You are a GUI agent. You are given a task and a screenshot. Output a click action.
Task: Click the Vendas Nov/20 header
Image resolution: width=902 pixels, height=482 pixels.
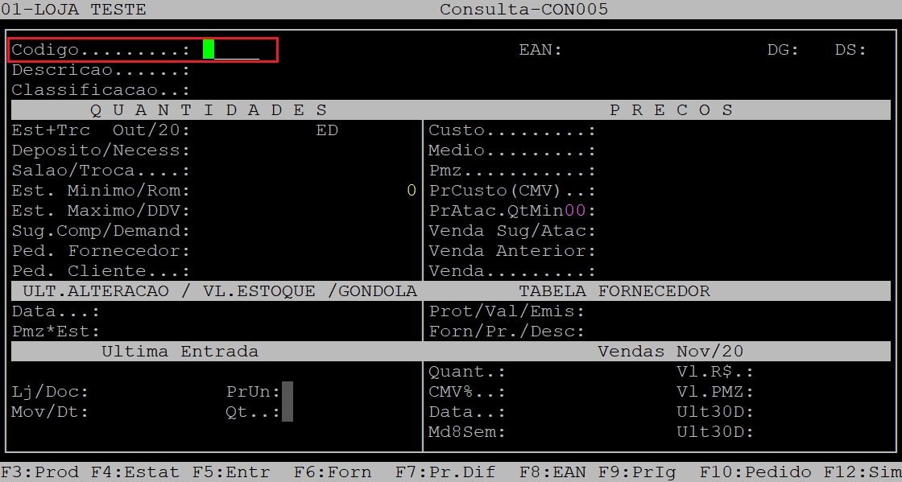[670, 351]
